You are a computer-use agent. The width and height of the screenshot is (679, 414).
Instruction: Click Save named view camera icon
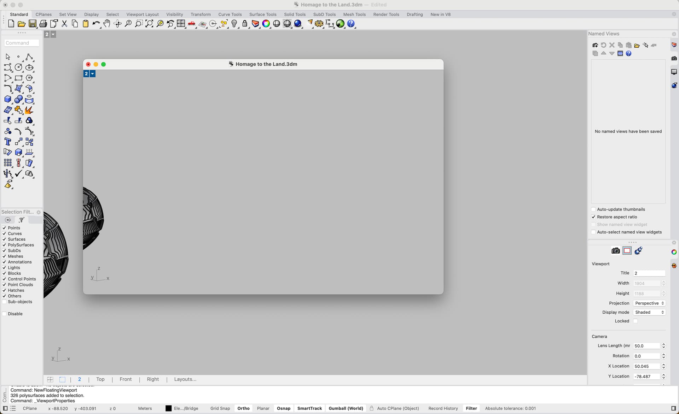pos(595,45)
